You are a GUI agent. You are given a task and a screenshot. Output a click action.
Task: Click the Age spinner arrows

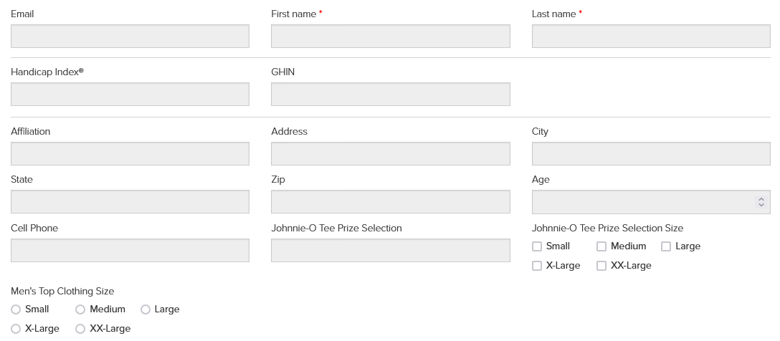coord(761,203)
